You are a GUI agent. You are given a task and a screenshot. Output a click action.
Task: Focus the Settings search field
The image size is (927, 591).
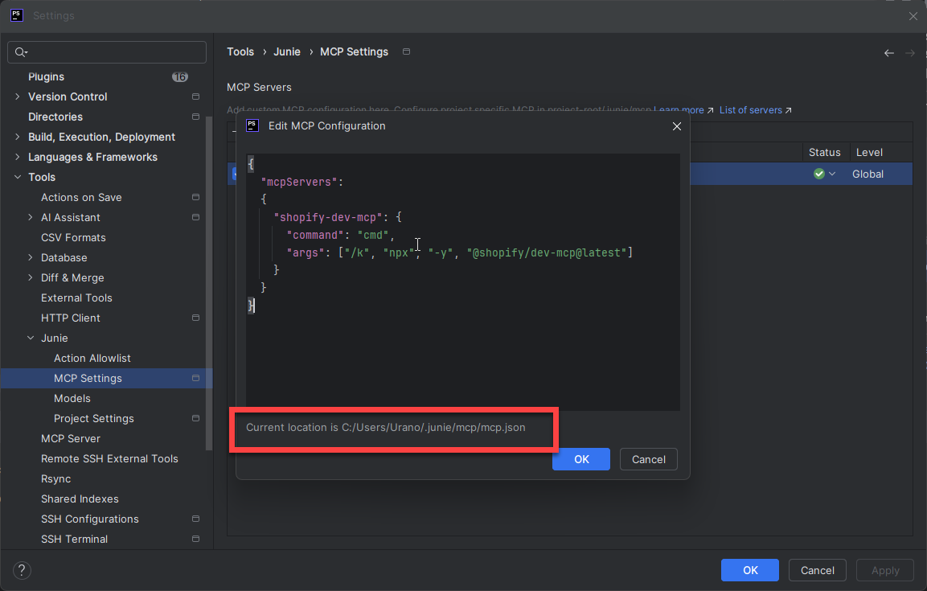point(107,52)
